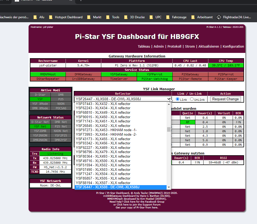Pick XLX454 HKHAM node -2- option

[121, 134]
